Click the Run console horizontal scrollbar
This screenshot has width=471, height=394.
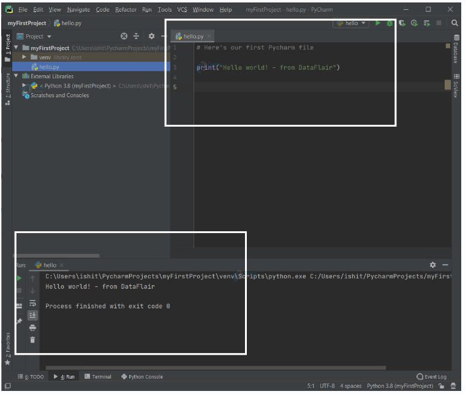(216, 368)
